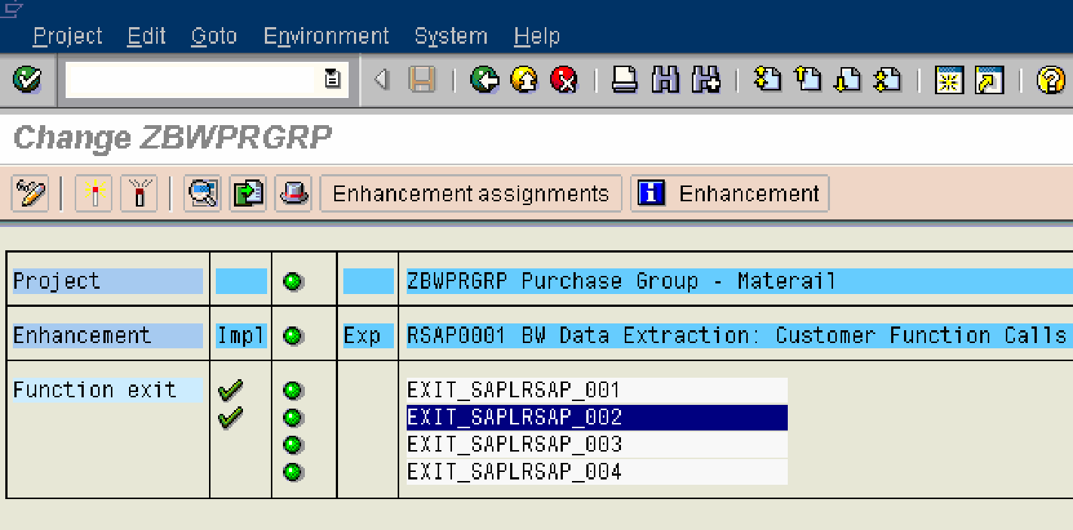Open the yellow Help question mark icon

(1050, 80)
